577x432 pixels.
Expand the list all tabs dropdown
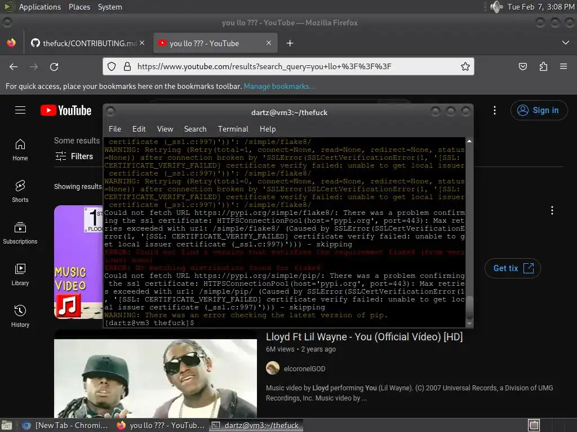point(566,43)
